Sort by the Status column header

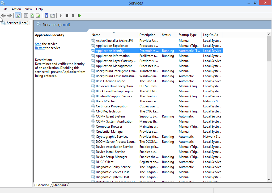[169, 35]
